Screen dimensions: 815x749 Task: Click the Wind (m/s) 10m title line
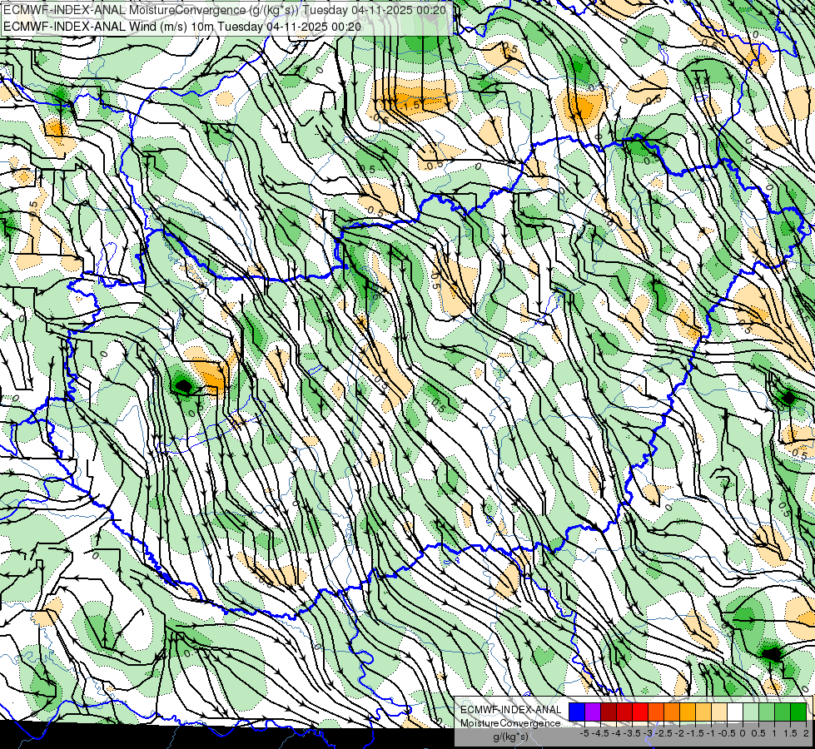tap(182, 26)
